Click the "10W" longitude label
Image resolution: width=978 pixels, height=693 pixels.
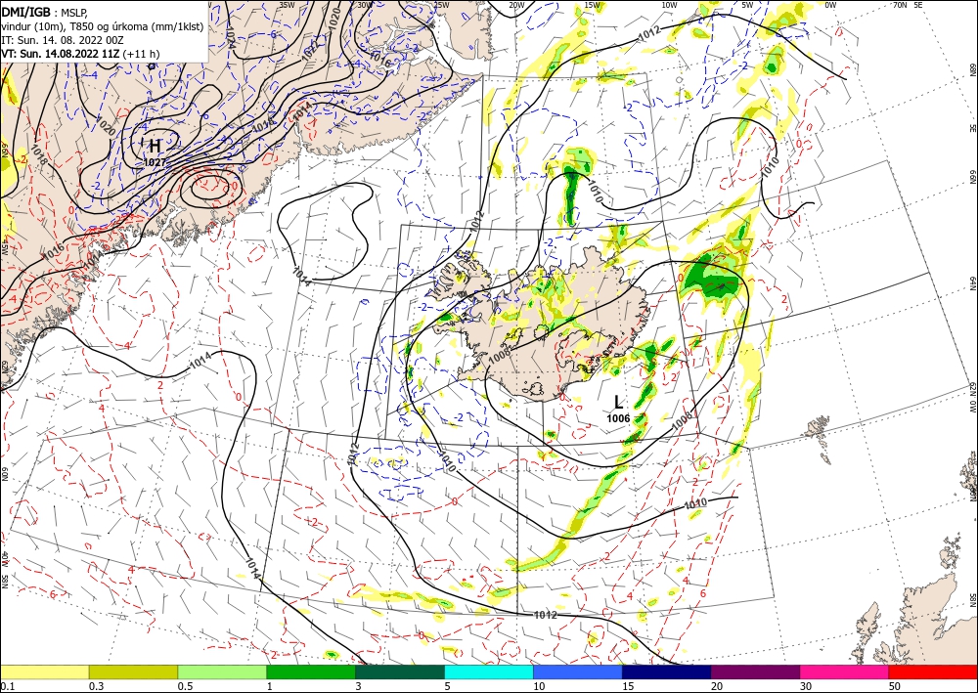pyautogui.click(x=669, y=4)
